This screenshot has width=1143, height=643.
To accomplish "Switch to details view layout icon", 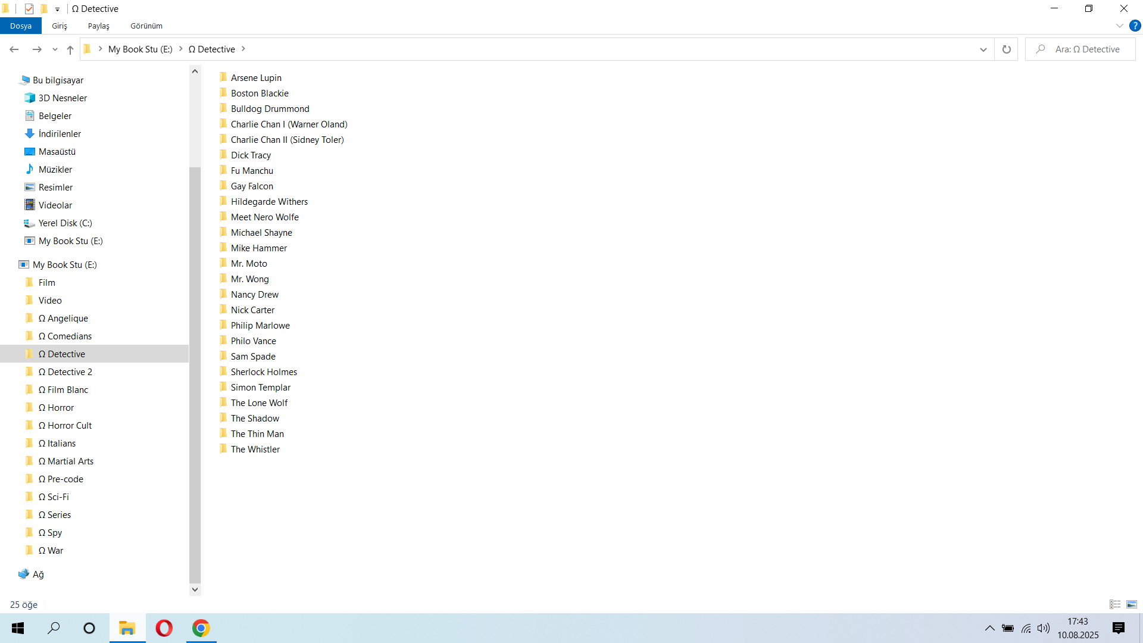I will (x=1115, y=604).
